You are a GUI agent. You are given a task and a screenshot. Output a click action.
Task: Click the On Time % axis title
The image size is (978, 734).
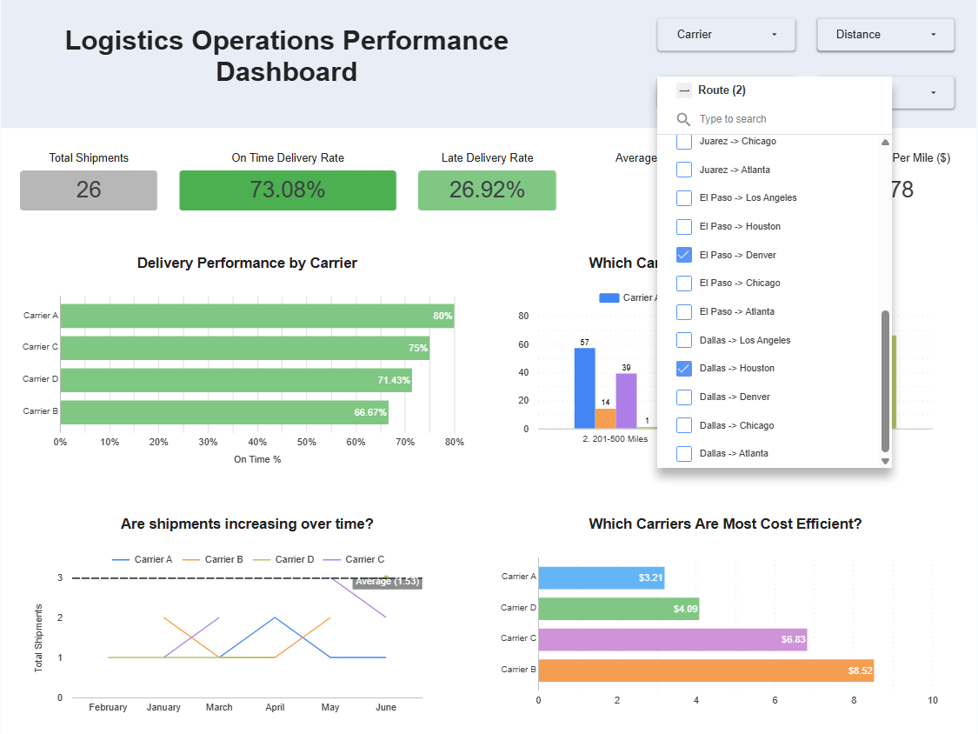coord(257,459)
